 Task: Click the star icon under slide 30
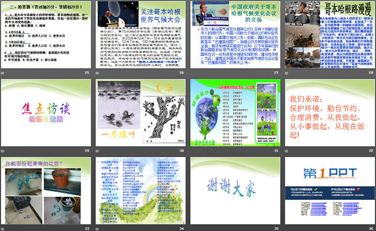[97, 151]
